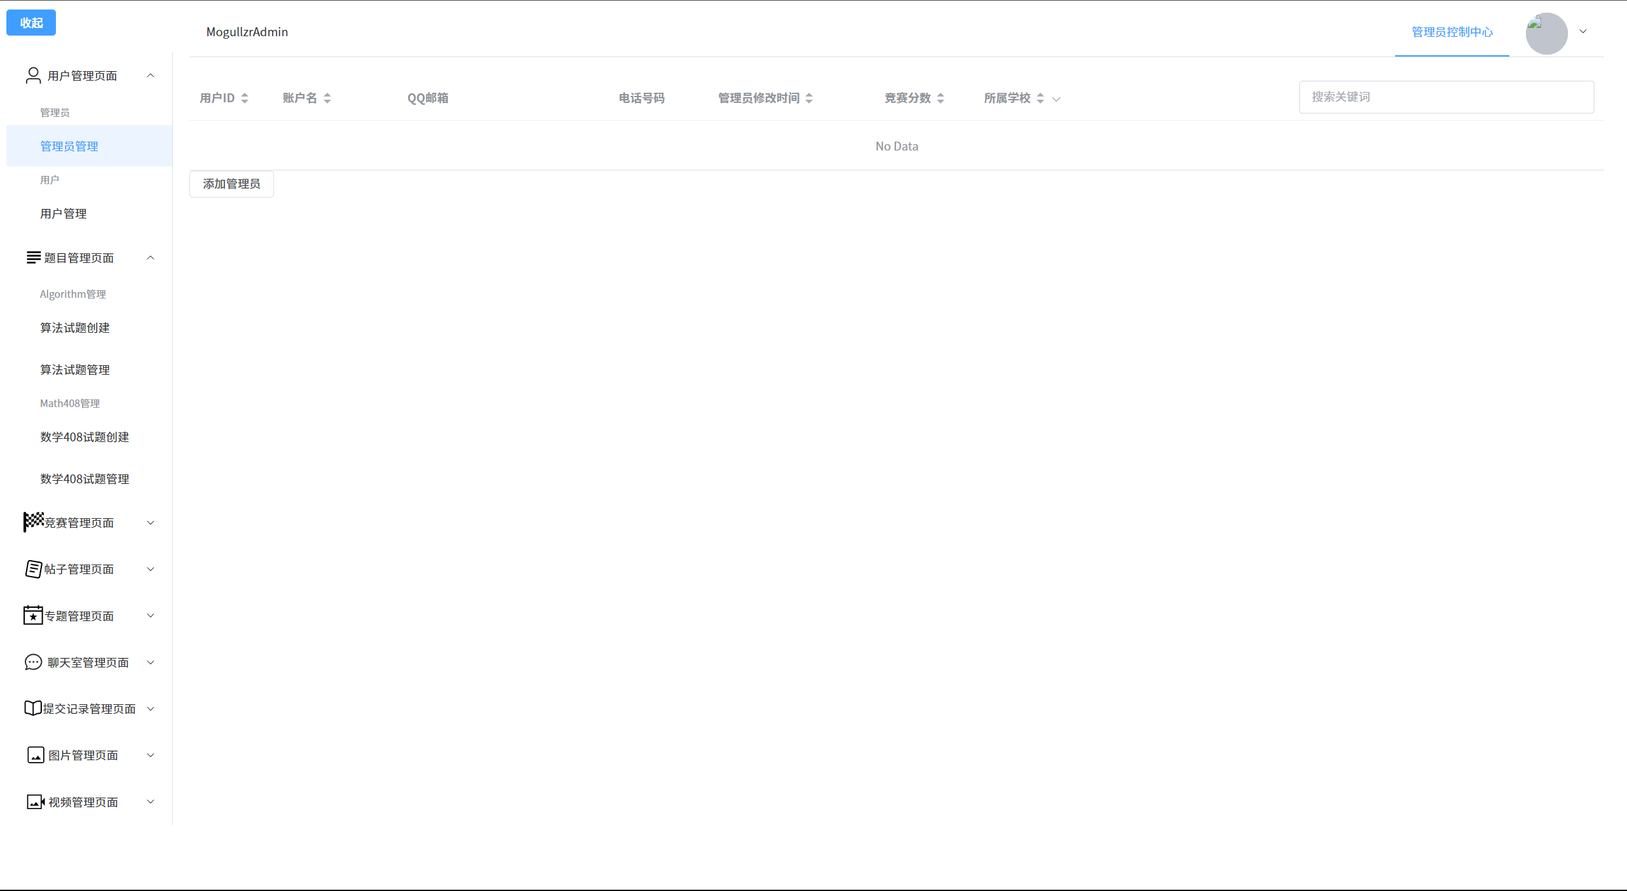Click the 收起 collapse button
1627x891 pixels.
coord(31,22)
